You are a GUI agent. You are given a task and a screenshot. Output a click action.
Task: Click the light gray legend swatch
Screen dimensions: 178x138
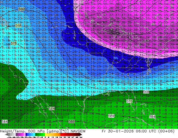[x=15, y=135]
